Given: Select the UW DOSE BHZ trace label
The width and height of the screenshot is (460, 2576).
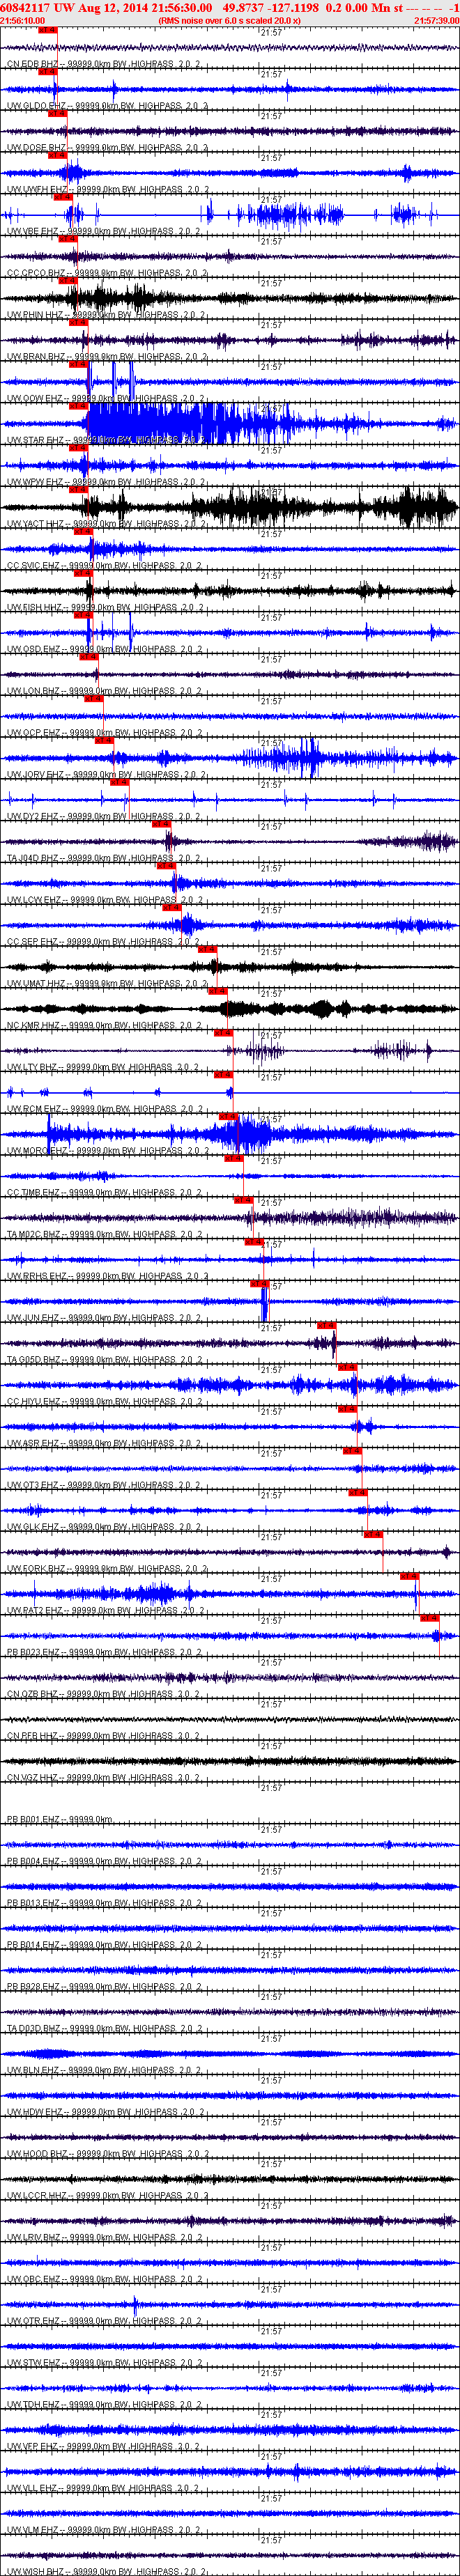Looking at the screenshot, I should pyautogui.click(x=107, y=148).
